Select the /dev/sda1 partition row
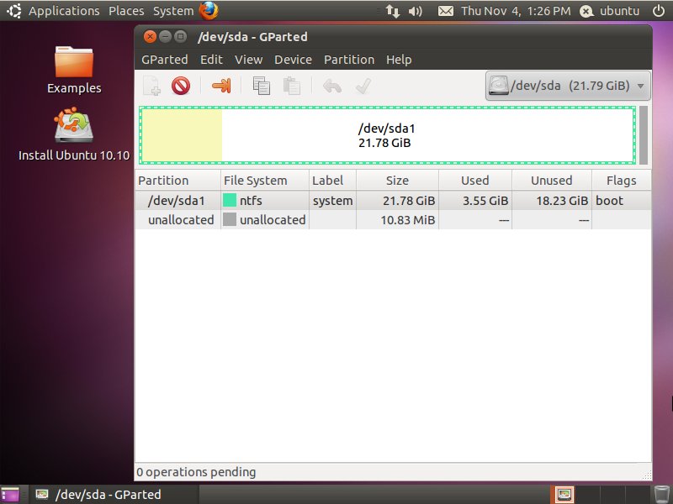The height and width of the screenshot is (504, 673). coord(393,201)
